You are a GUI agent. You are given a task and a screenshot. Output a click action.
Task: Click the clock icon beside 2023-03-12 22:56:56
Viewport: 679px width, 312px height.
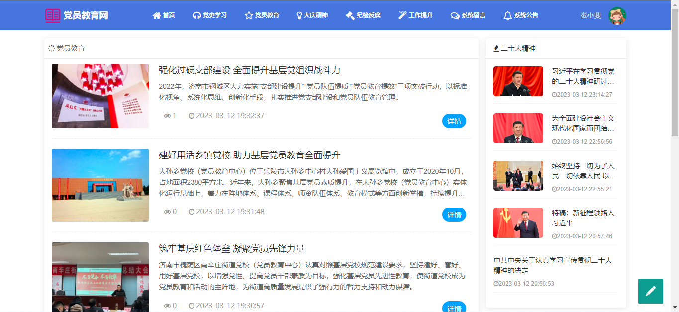point(554,142)
